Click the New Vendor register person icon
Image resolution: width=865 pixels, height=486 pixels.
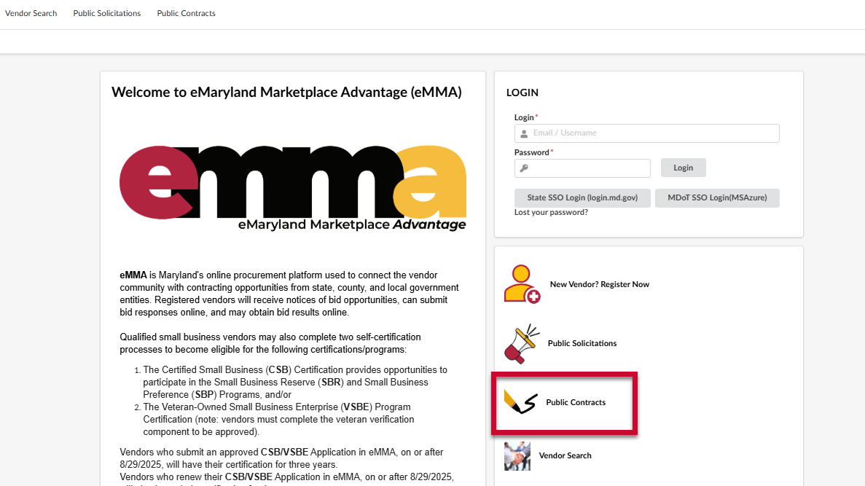click(522, 284)
